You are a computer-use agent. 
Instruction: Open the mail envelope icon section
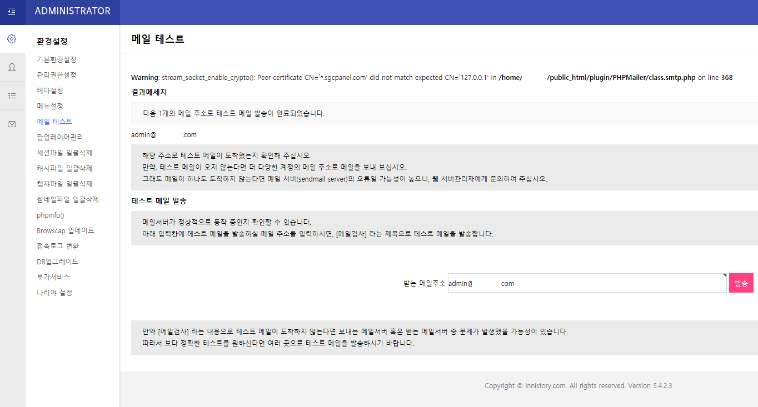[12, 124]
